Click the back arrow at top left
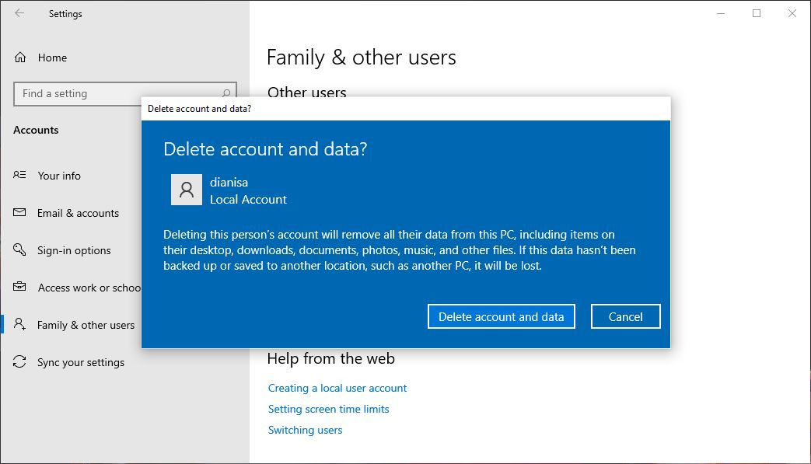The width and height of the screenshot is (811, 464). [x=17, y=13]
